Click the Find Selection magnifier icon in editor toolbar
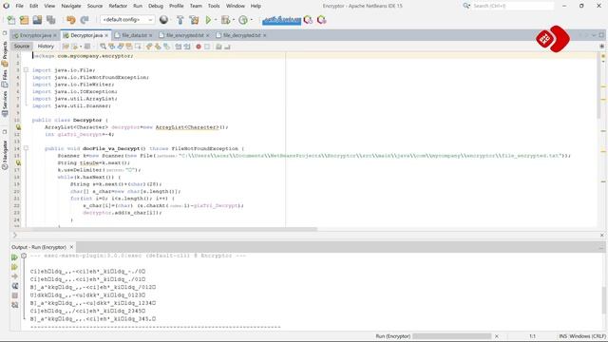The width and height of the screenshot is (608, 342). pyautogui.click(x=103, y=47)
